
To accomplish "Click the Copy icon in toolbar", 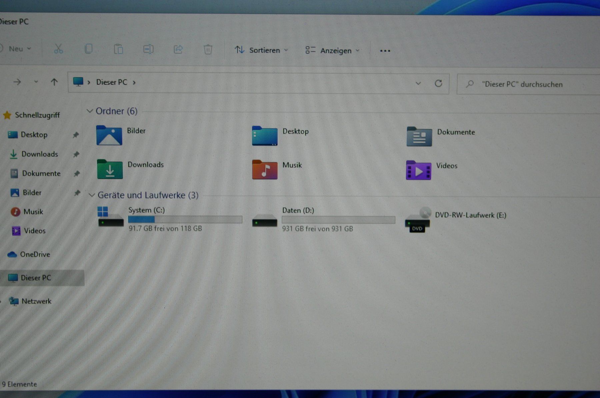I will (x=88, y=49).
